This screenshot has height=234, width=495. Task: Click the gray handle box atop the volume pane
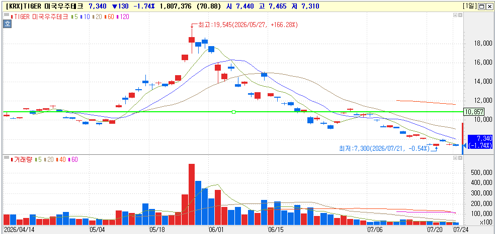(x=7, y=156)
